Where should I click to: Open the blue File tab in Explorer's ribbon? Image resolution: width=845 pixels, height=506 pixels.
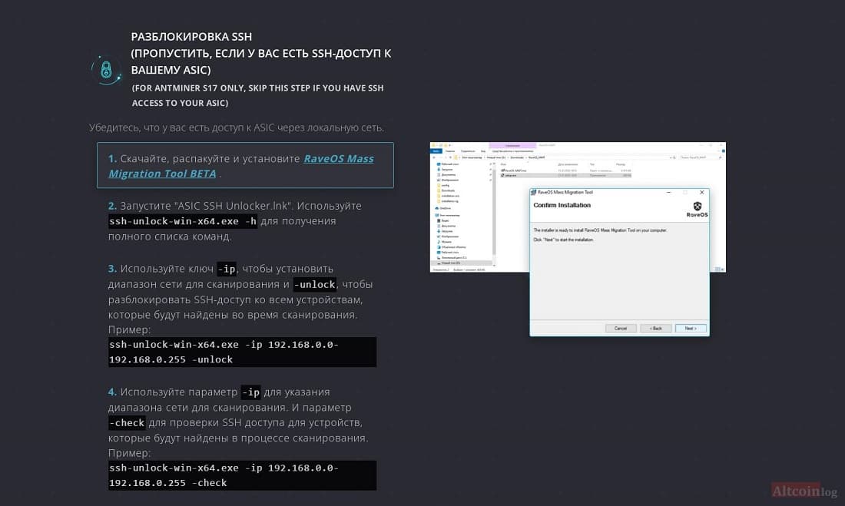pyautogui.click(x=436, y=151)
